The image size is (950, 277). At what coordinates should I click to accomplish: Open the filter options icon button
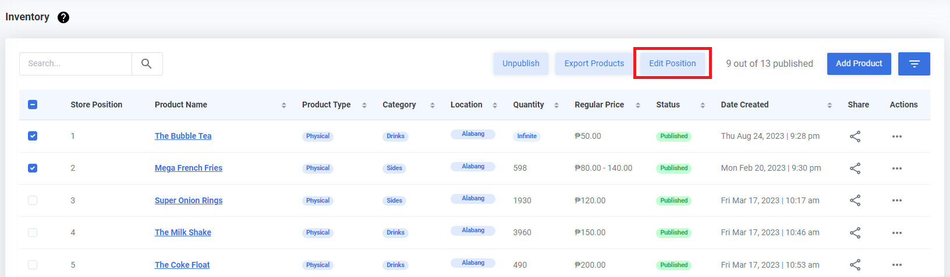coord(913,64)
